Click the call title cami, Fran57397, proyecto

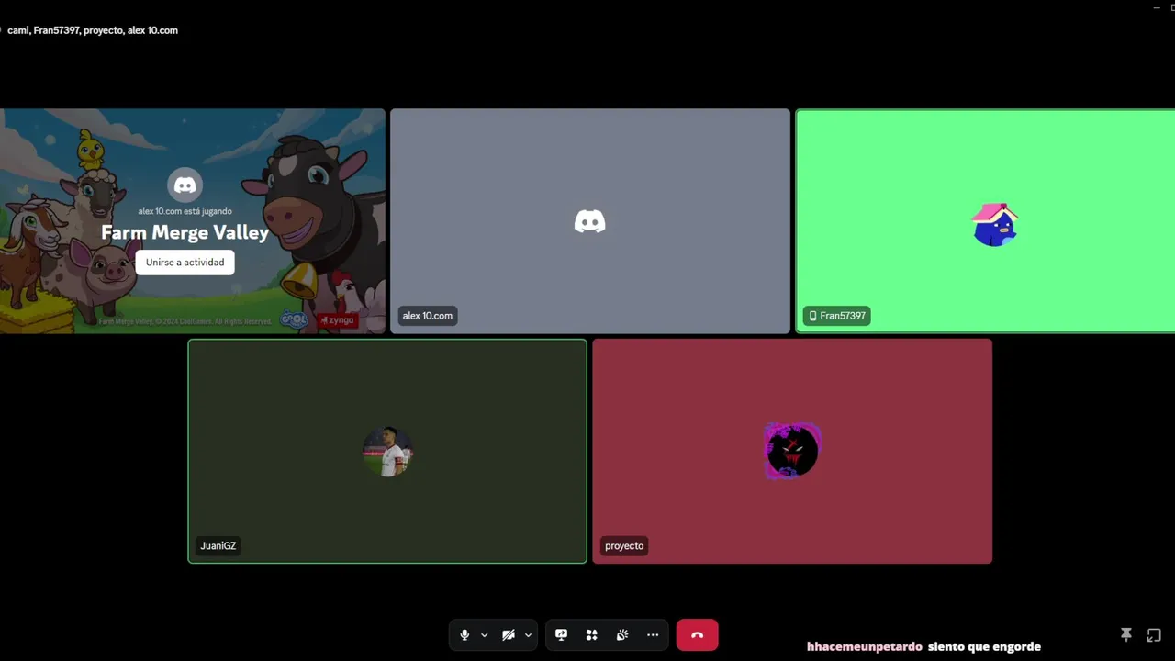click(x=93, y=30)
